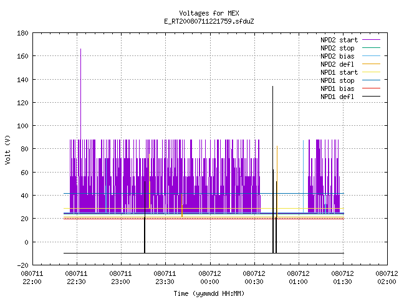The image size is (399, 299).
Task: Click the 'NPD1 start' legend label
Action: click(339, 72)
